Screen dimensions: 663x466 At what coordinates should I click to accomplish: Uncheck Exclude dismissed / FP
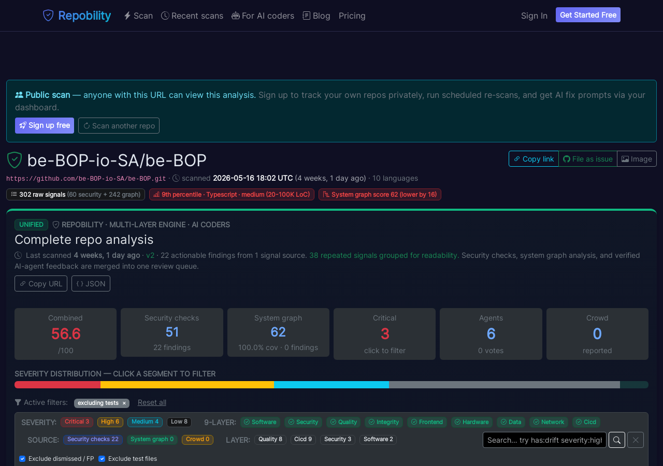coord(22,459)
